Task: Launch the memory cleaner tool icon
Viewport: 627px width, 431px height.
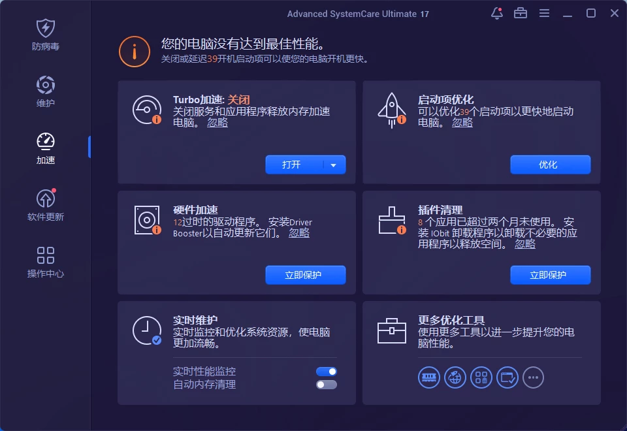Action: (x=429, y=377)
